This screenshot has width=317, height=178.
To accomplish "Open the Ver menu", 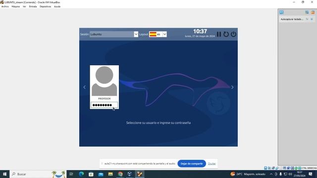I will click(24, 6).
